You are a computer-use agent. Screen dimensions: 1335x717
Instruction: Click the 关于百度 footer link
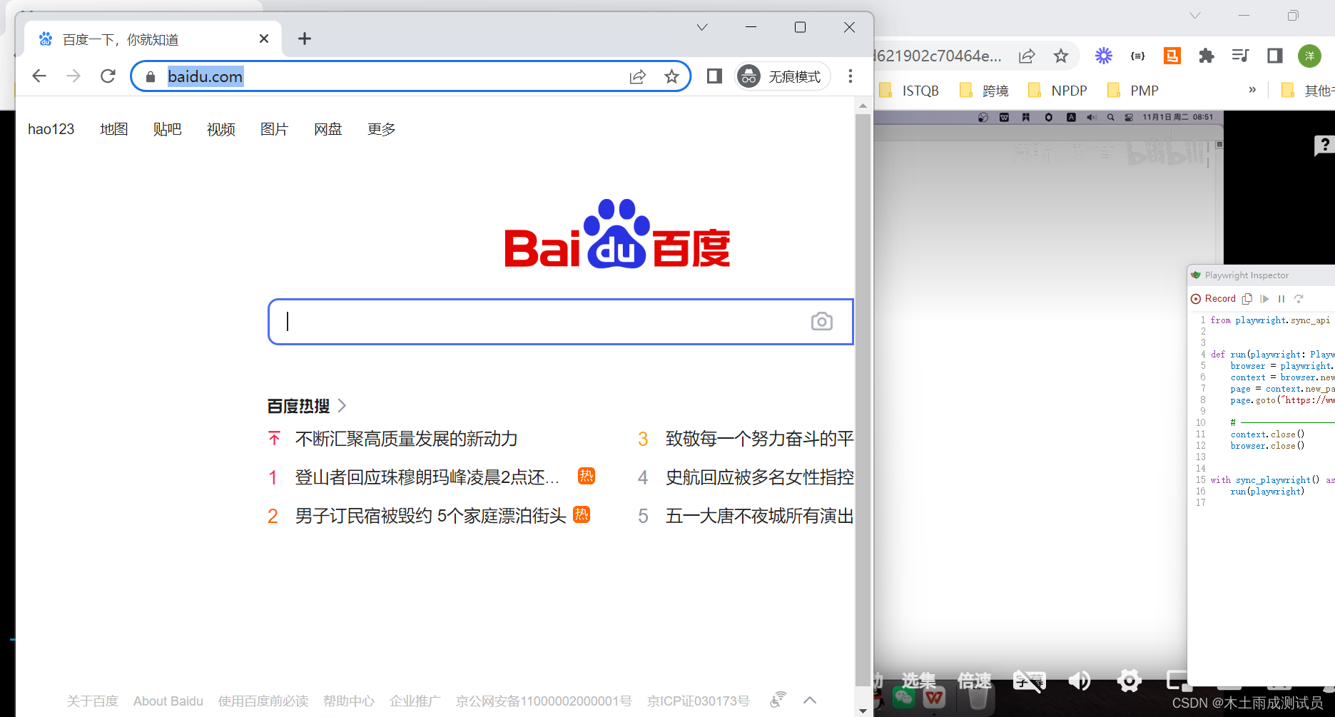point(93,701)
